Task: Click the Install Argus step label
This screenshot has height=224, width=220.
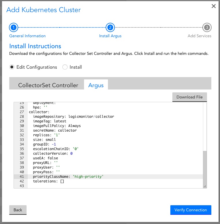Action: [x=110, y=36]
